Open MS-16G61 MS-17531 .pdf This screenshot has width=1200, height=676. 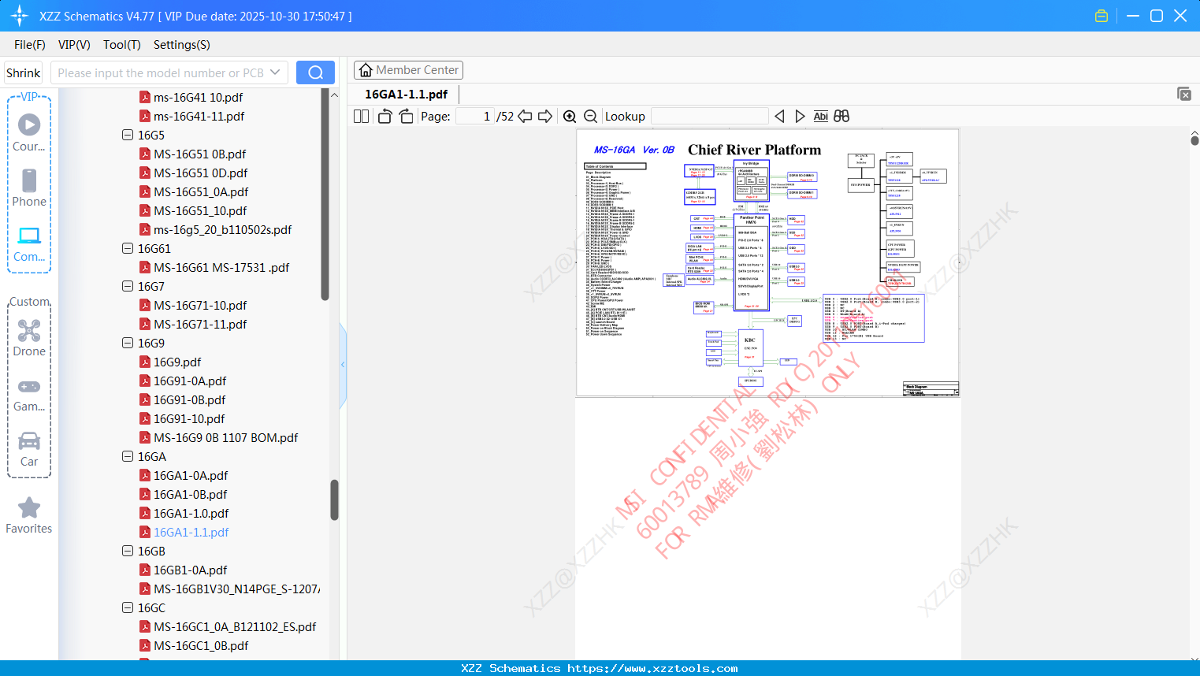pyautogui.click(x=221, y=267)
